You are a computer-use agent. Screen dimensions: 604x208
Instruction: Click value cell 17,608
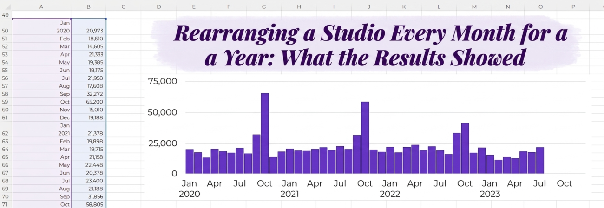pyautogui.click(x=88, y=86)
